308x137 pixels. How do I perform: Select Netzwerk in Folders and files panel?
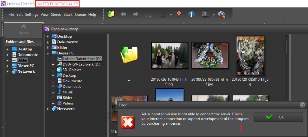(x=26, y=71)
